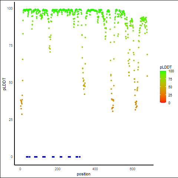178x178 pixels.
Task: Click the legend label 25
Action: (x=170, y=95)
